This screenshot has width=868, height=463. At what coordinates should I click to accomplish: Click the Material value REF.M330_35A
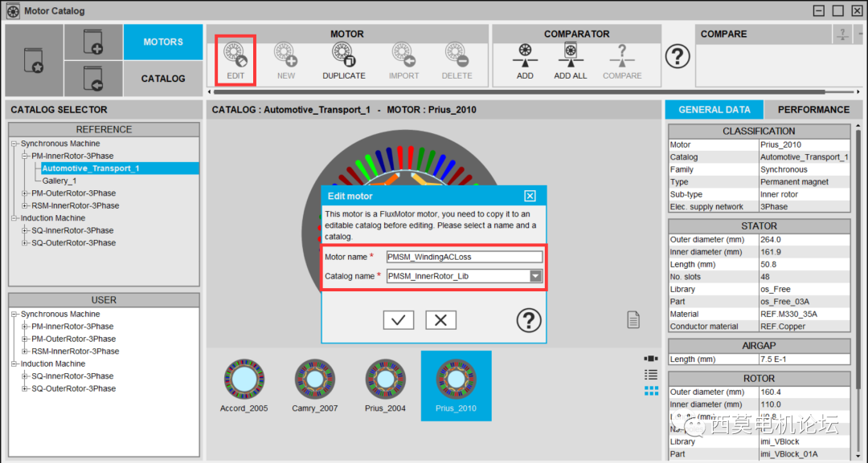805,314
